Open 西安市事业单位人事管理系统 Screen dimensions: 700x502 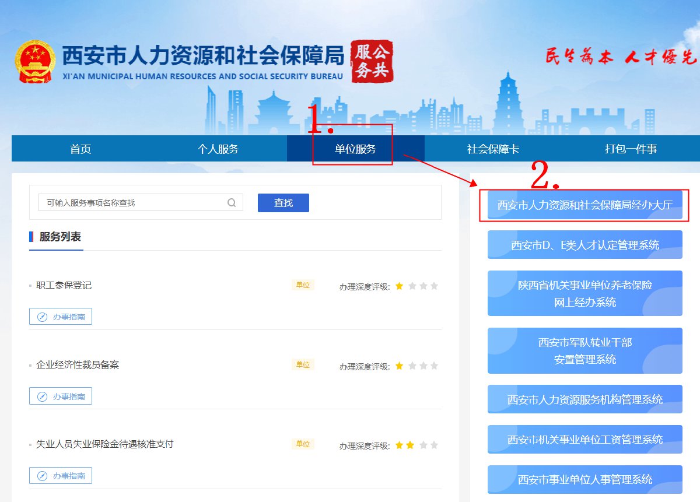coord(584,479)
